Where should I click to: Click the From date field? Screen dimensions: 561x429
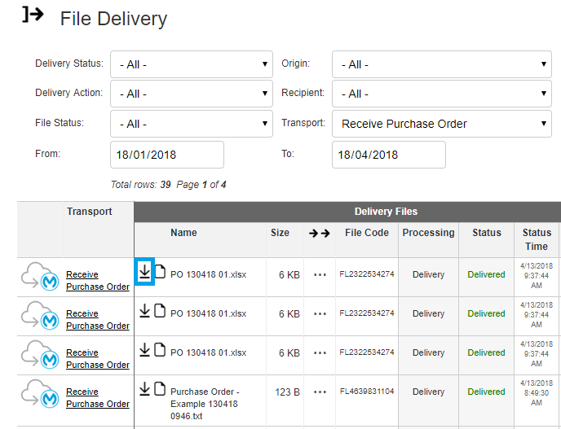pos(166,155)
